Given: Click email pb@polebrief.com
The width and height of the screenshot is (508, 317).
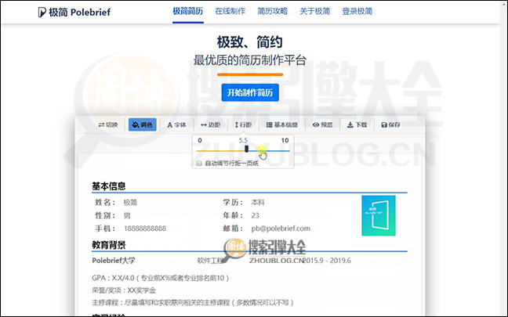Looking at the screenshot, I should click(281, 229).
